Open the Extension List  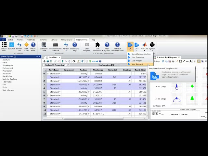point(44,47)
